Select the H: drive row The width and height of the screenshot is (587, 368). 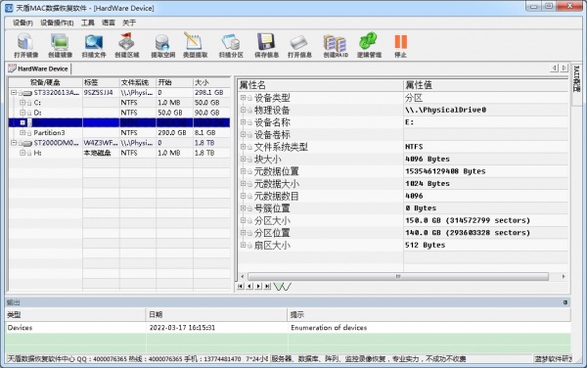(119, 153)
